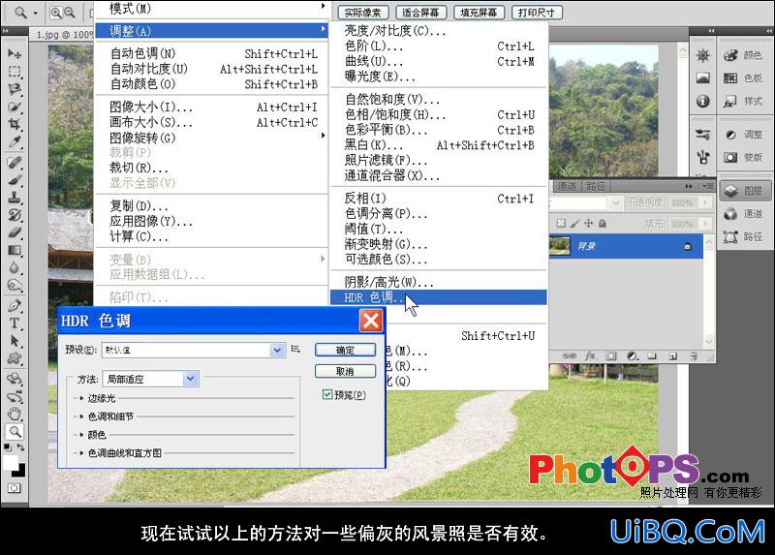The width and height of the screenshot is (775, 555).
Task: Toggle lock position icon in Layers panel
Action: [x=588, y=224]
